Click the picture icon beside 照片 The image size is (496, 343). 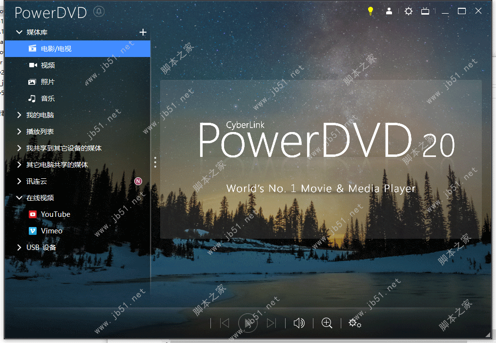[32, 82]
